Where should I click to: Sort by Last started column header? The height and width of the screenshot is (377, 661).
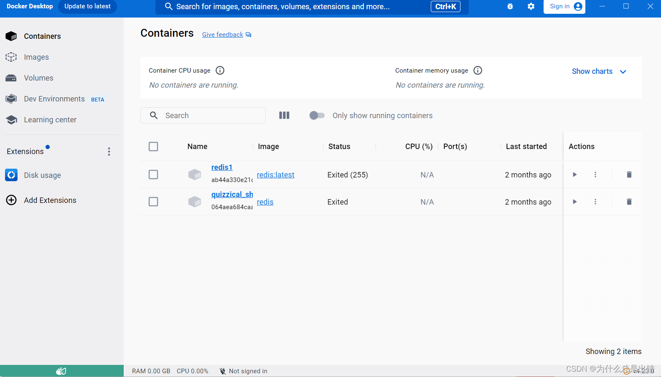526,147
